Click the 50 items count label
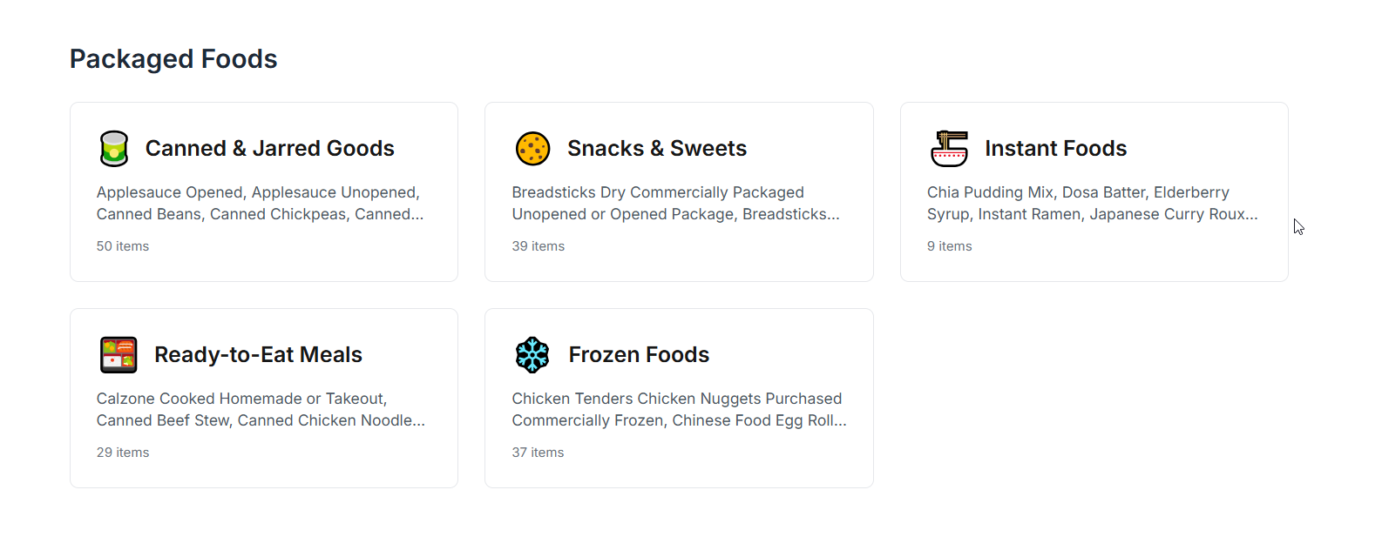Image resolution: width=1382 pixels, height=537 pixels. (123, 246)
